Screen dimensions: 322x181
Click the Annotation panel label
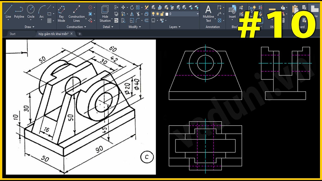(x=213, y=27)
